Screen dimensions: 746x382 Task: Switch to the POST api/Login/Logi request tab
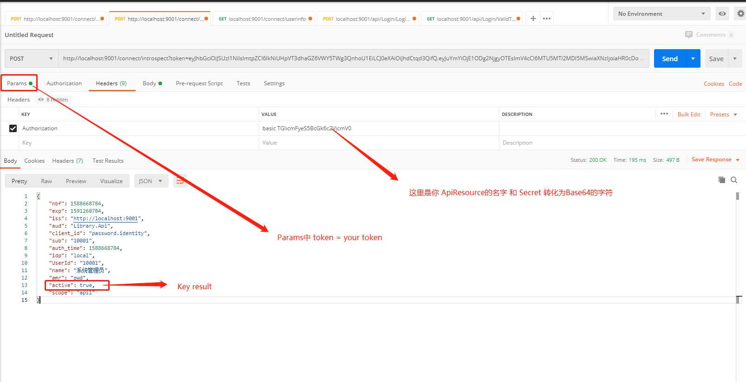click(368, 19)
